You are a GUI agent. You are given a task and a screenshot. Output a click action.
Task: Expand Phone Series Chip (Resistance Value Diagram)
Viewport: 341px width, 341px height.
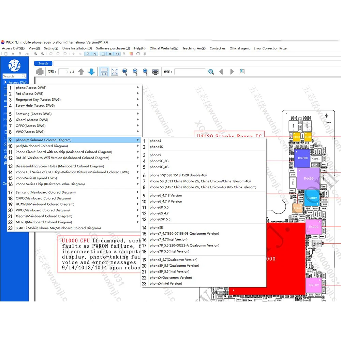point(75,184)
